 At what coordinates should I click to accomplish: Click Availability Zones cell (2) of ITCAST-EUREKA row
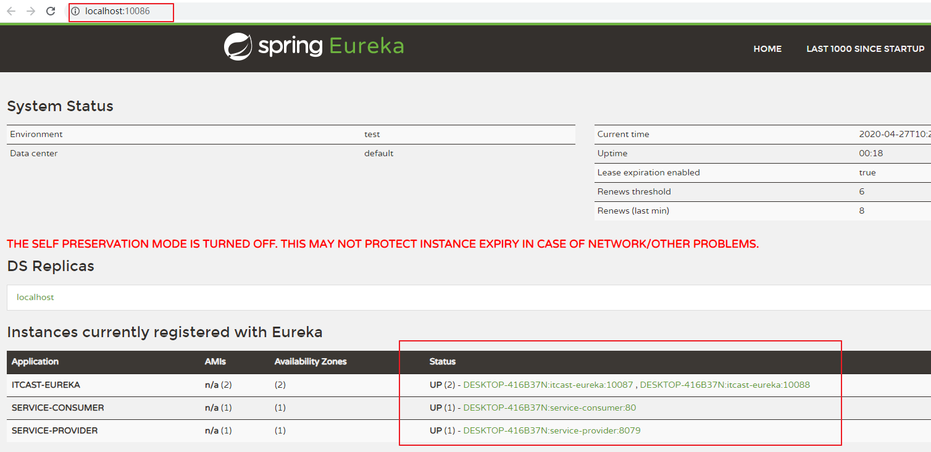click(280, 385)
